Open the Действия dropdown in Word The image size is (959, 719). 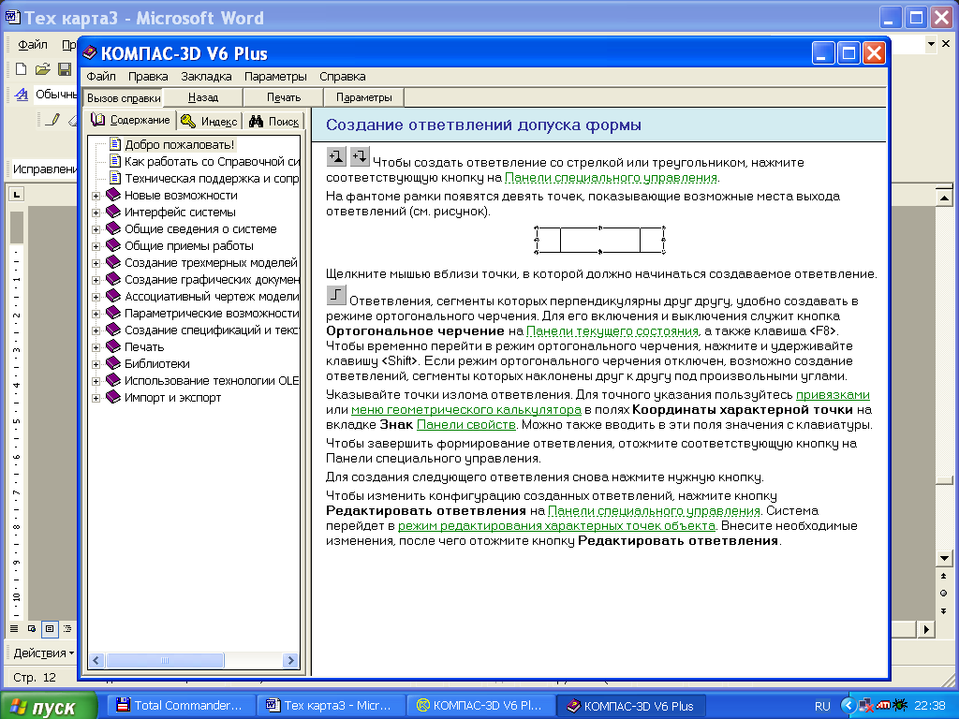point(43,653)
